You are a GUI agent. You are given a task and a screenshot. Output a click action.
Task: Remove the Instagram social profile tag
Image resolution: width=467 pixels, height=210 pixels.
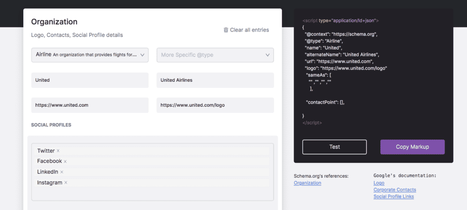pos(66,183)
